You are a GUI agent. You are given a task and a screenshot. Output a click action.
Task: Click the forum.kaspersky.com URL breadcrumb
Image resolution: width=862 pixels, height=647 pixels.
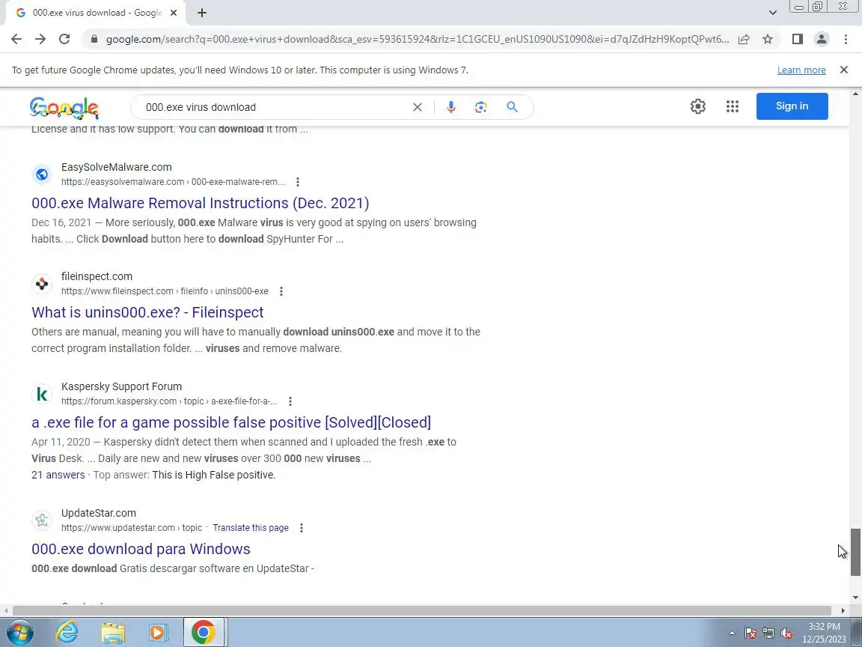point(169,401)
